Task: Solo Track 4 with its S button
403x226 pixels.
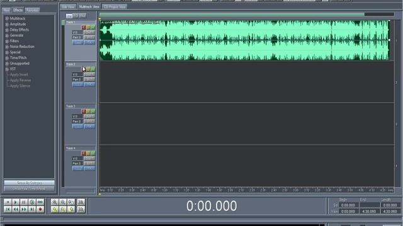Action: pyautogui.click(x=88, y=153)
